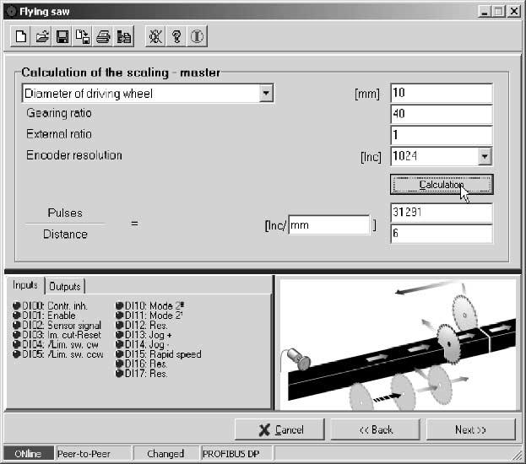Click the DI12 Res. indicator dot

[x=119, y=325]
